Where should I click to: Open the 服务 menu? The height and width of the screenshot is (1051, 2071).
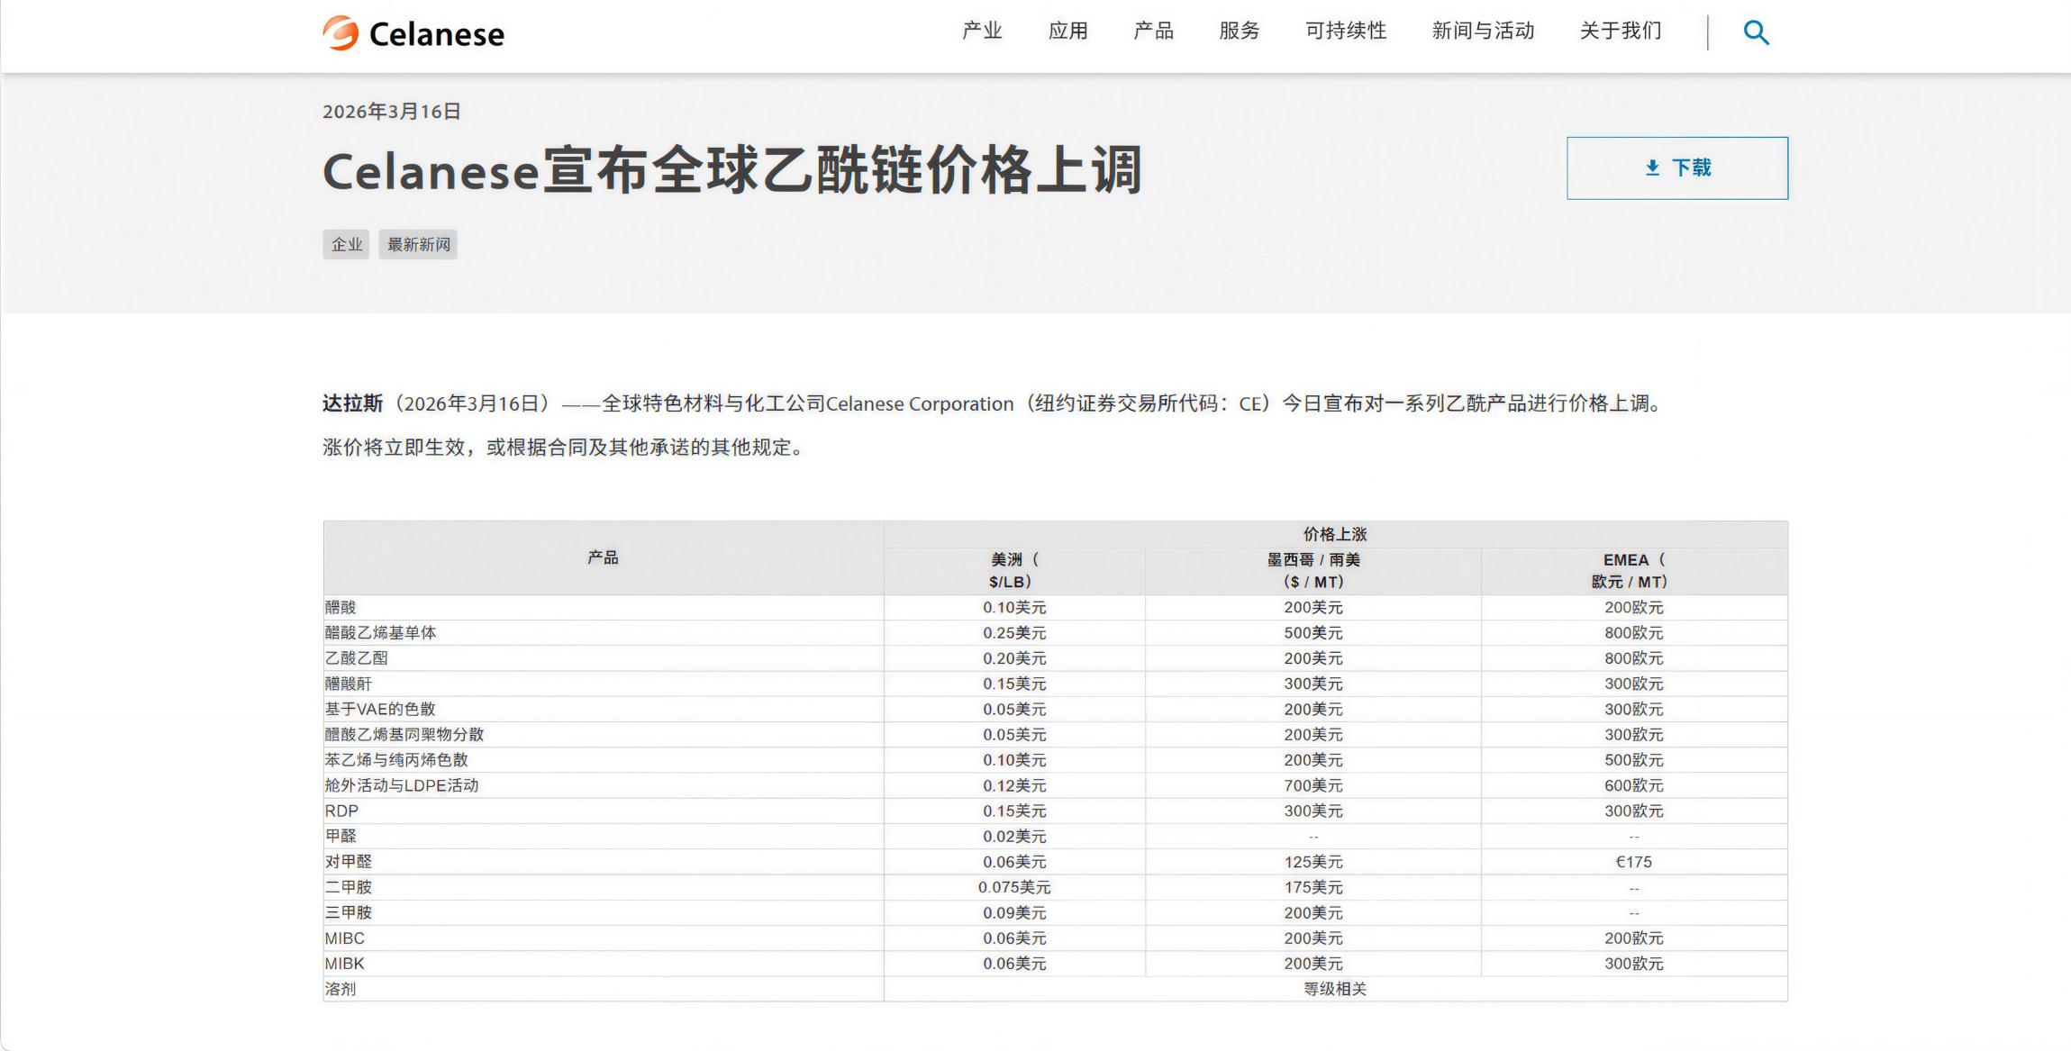pos(1239,31)
